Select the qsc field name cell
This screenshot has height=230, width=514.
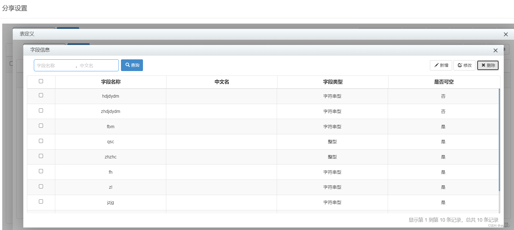coord(110,142)
